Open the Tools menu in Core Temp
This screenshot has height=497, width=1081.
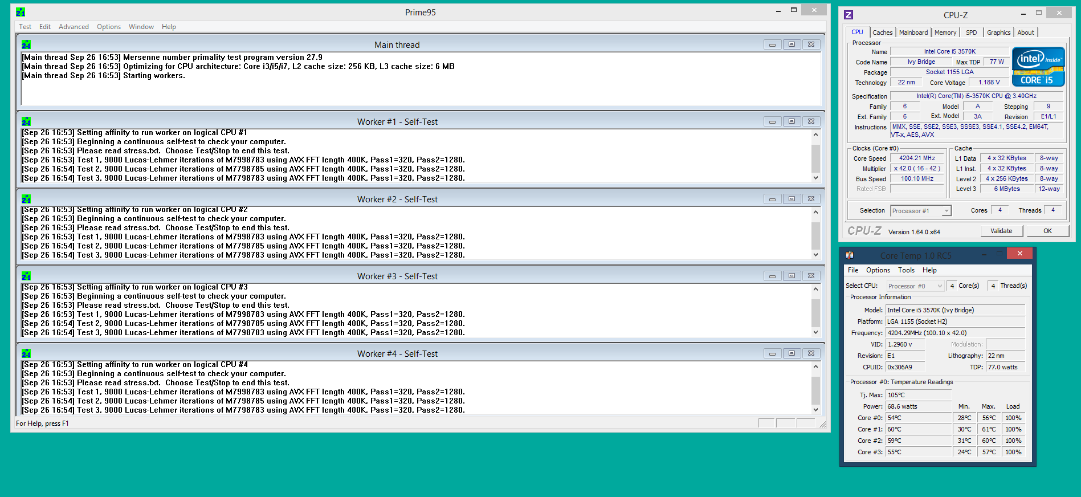point(906,270)
